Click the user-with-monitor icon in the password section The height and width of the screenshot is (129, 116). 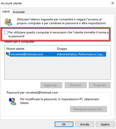click(13, 101)
